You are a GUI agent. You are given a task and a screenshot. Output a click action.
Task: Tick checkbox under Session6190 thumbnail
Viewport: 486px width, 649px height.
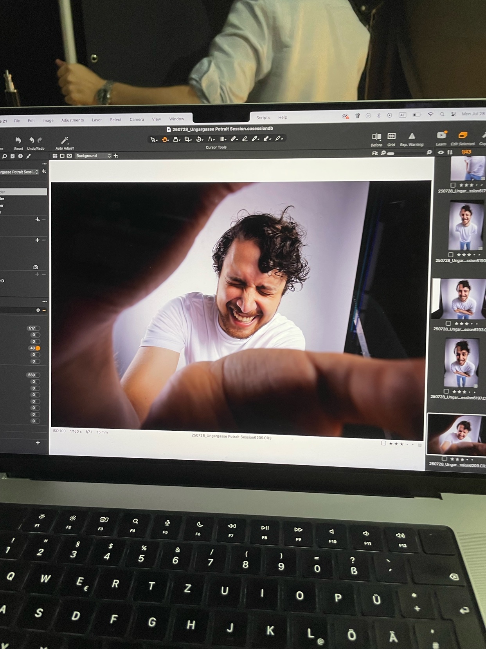pyautogui.click(x=450, y=255)
